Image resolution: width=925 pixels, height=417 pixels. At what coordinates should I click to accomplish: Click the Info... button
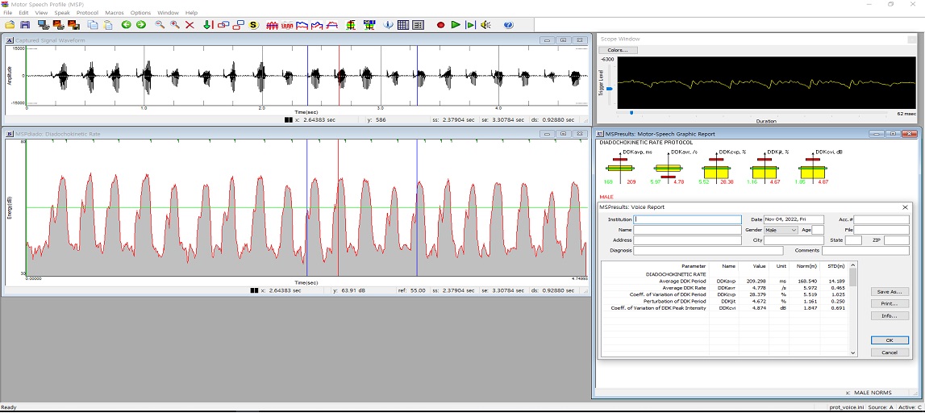pyautogui.click(x=890, y=316)
